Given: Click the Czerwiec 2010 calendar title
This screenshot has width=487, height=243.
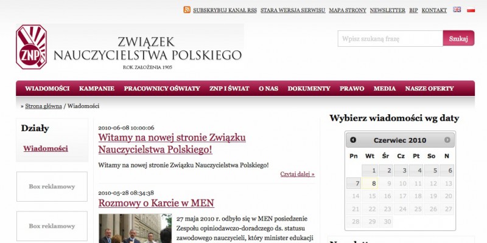Looking at the screenshot, I should 400,140.
